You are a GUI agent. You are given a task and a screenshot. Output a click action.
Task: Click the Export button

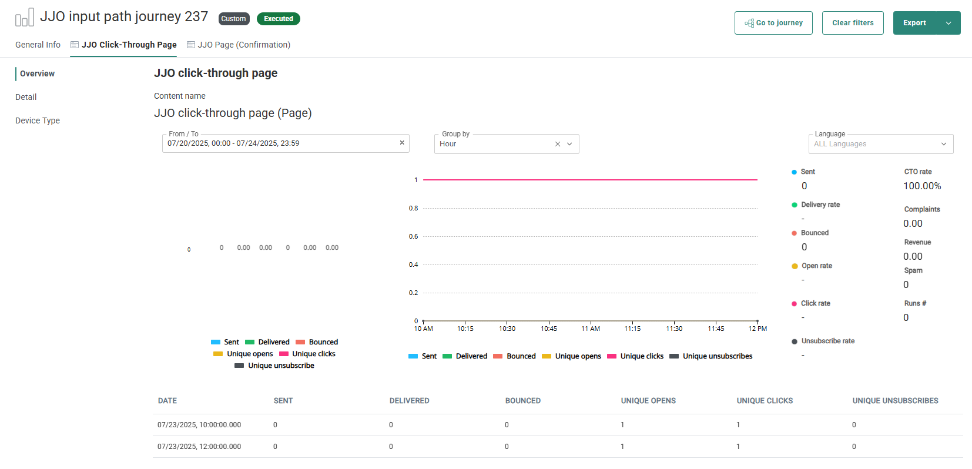(914, 23)
